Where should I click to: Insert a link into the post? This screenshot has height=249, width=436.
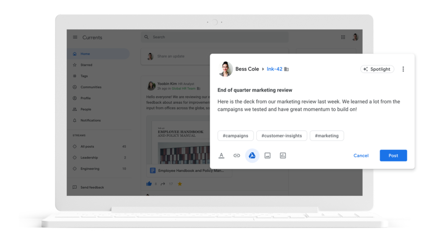(237, 155)
